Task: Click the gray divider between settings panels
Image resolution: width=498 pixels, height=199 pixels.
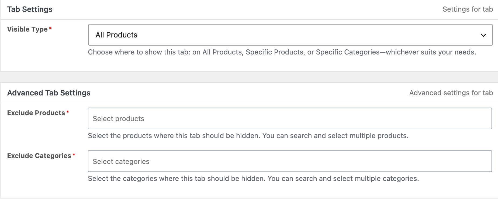Action: coord(249,77)
